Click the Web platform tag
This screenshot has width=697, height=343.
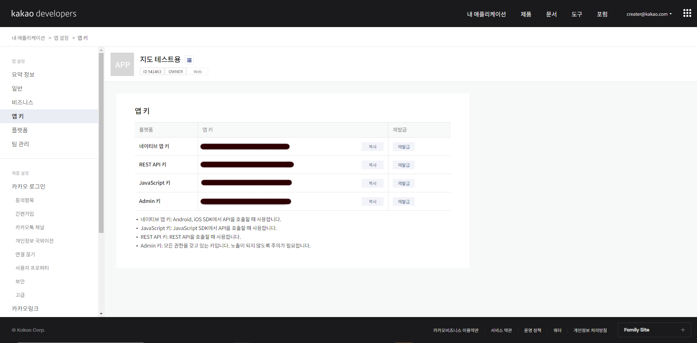(x=198, y=72)
